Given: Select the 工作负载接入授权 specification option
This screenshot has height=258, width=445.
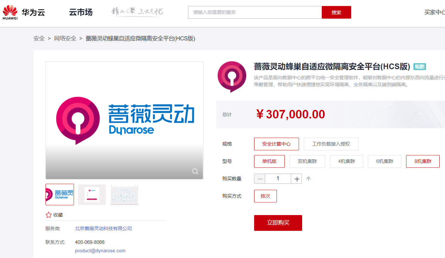Looking at the screenshot, I should [x=331, y=144].
